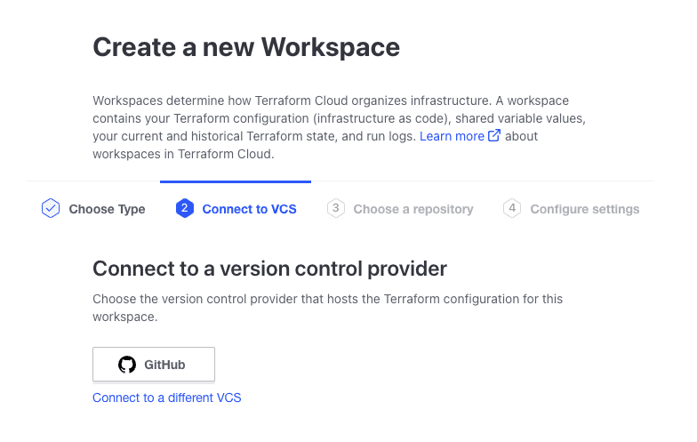The height and width of the screenshot is (442, 697).
Task: Go back to the Choose Type step
Action: click(x=107, y=209)
